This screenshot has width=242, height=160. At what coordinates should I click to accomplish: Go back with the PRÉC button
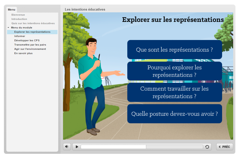(224, 147)
